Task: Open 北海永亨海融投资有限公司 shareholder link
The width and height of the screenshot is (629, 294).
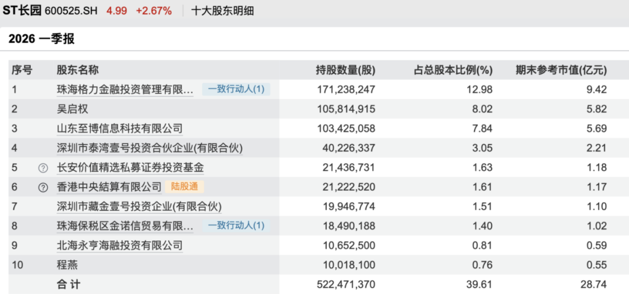Action: 119,245
